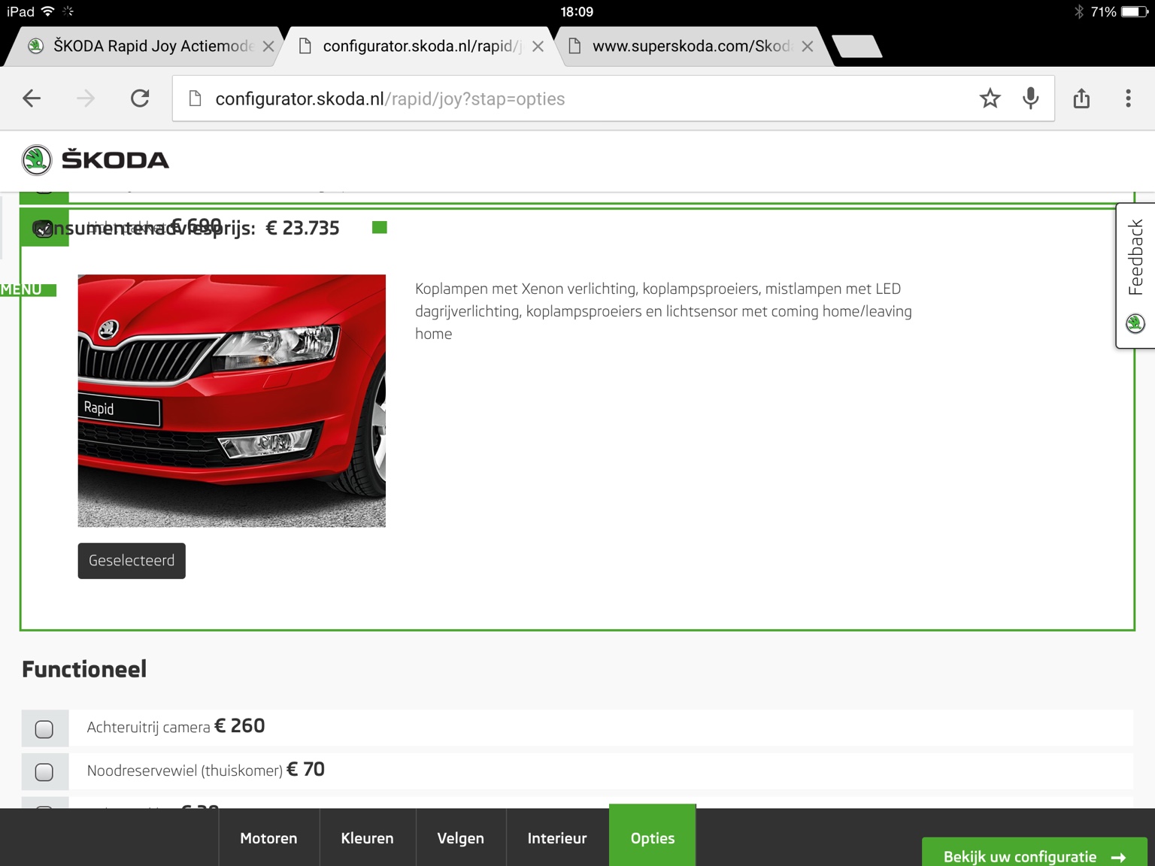Close the configurator.skoda.nl tab
Image resolution: width=1155 pixels, height=866 pixels.
(x=538, y=47)
